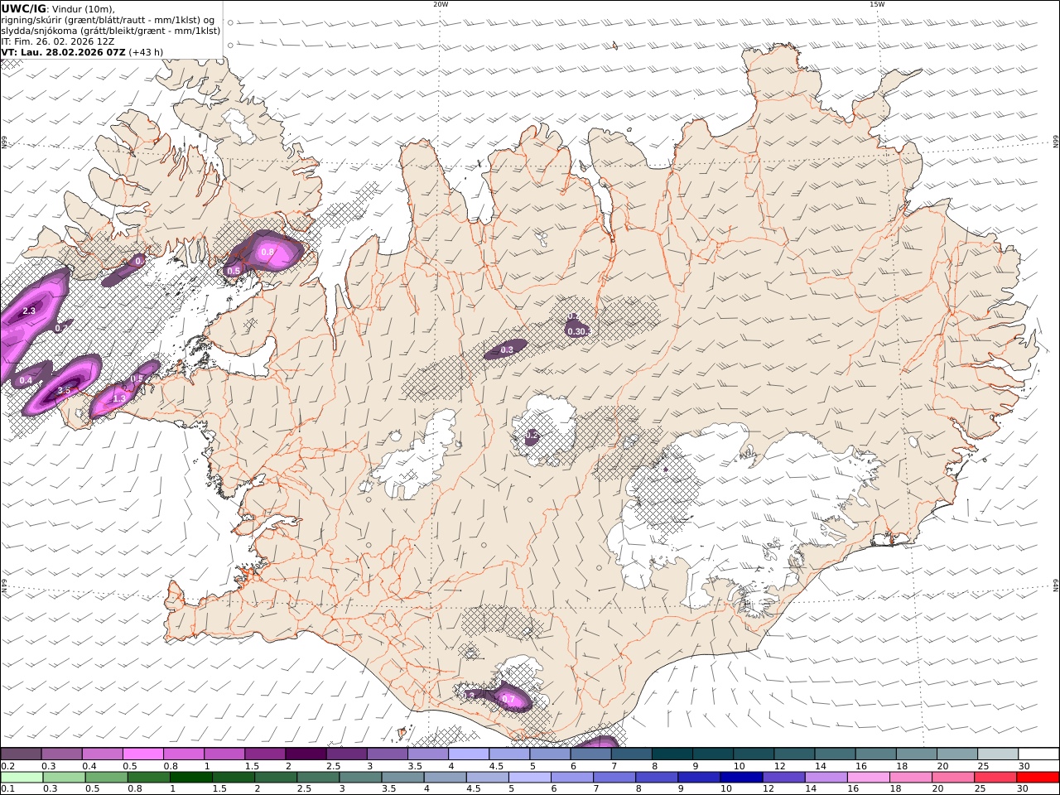Viewport: 1060px width, 795px height.
Task: Select the 18 swatch in the upper snow legend
Action: tap(918, 754)
